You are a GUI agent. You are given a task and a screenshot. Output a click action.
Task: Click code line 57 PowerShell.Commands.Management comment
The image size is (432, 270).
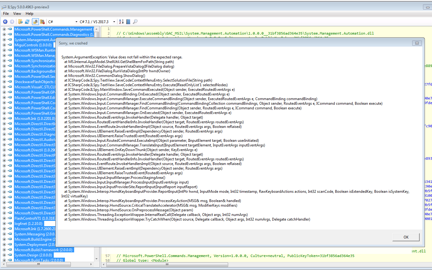pos(235,256)
